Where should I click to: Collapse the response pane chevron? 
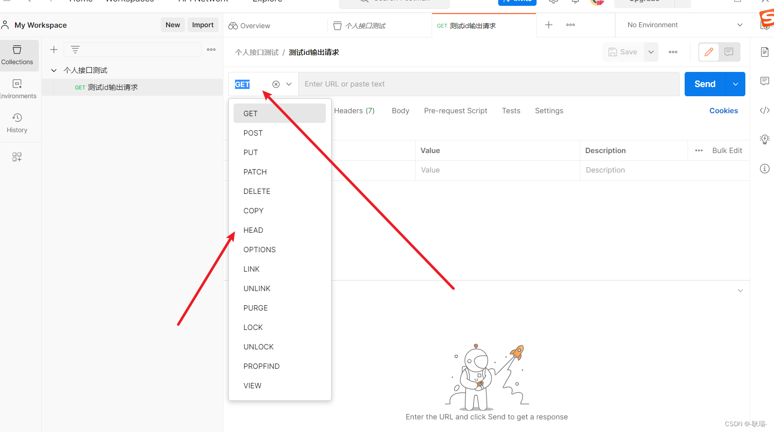click(x=740, y=291)
